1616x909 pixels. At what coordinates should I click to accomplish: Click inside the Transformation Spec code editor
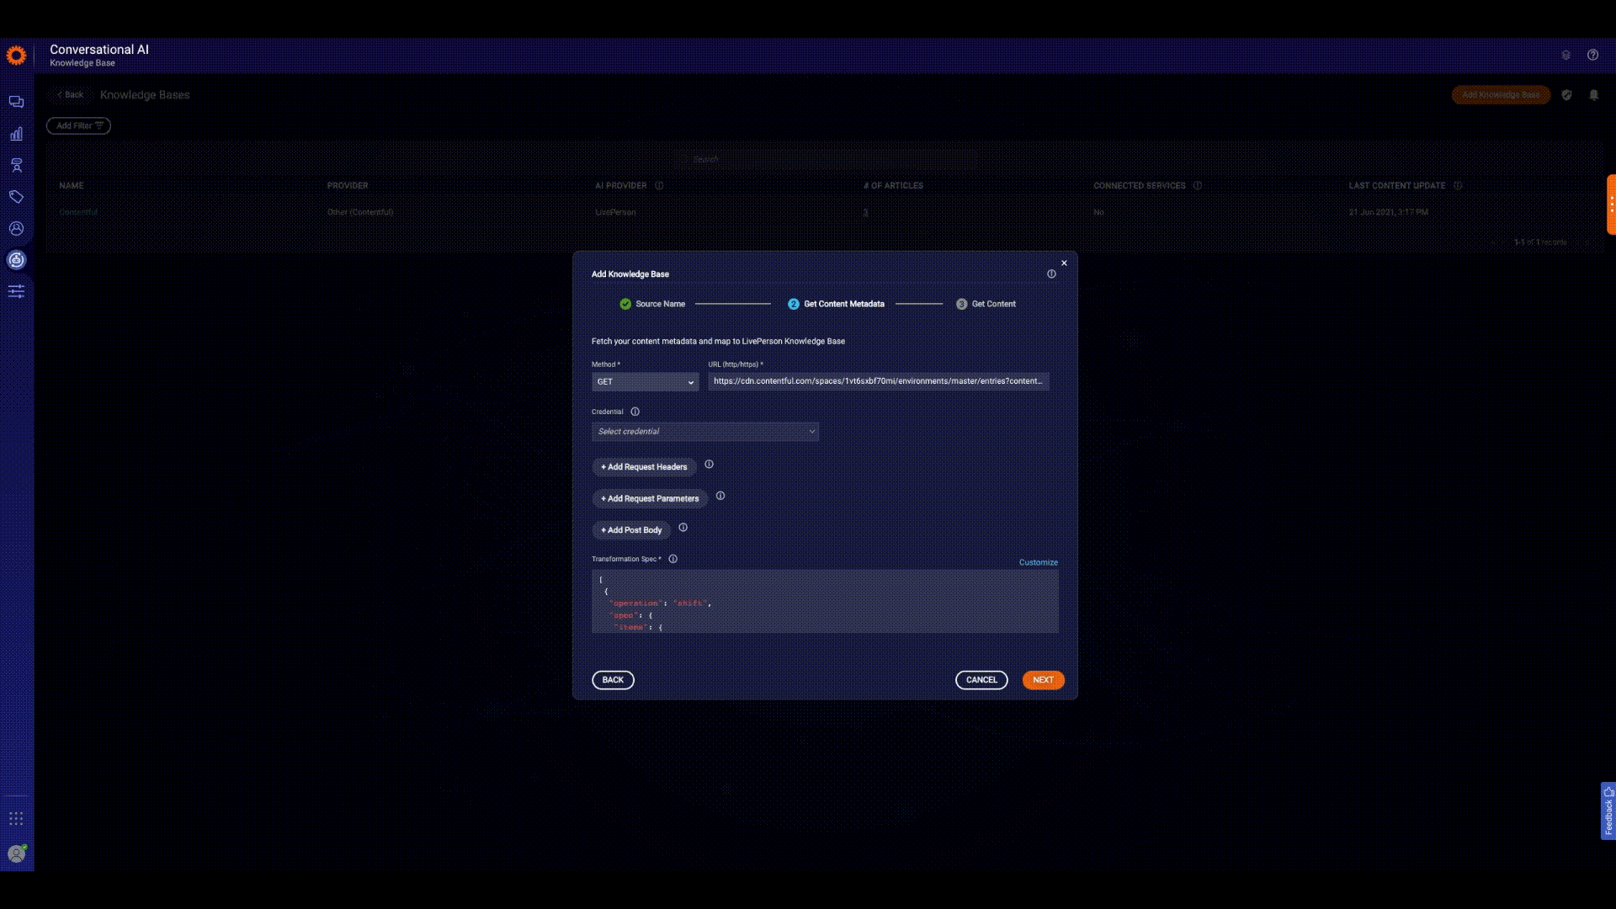coord(824,602)
